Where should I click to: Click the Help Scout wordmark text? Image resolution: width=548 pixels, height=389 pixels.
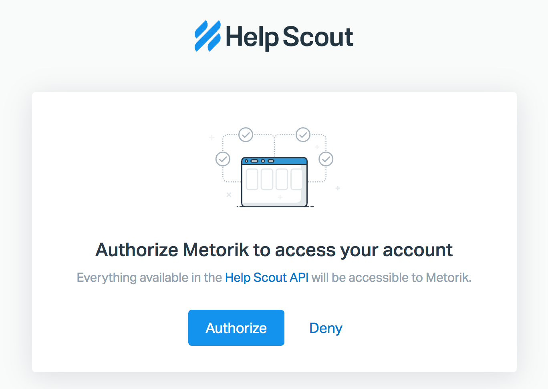pyautogui.click(x=289, y=37)
